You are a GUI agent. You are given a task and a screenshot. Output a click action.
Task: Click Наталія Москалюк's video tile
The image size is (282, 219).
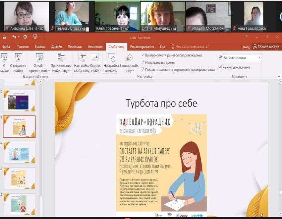point(208,17)
